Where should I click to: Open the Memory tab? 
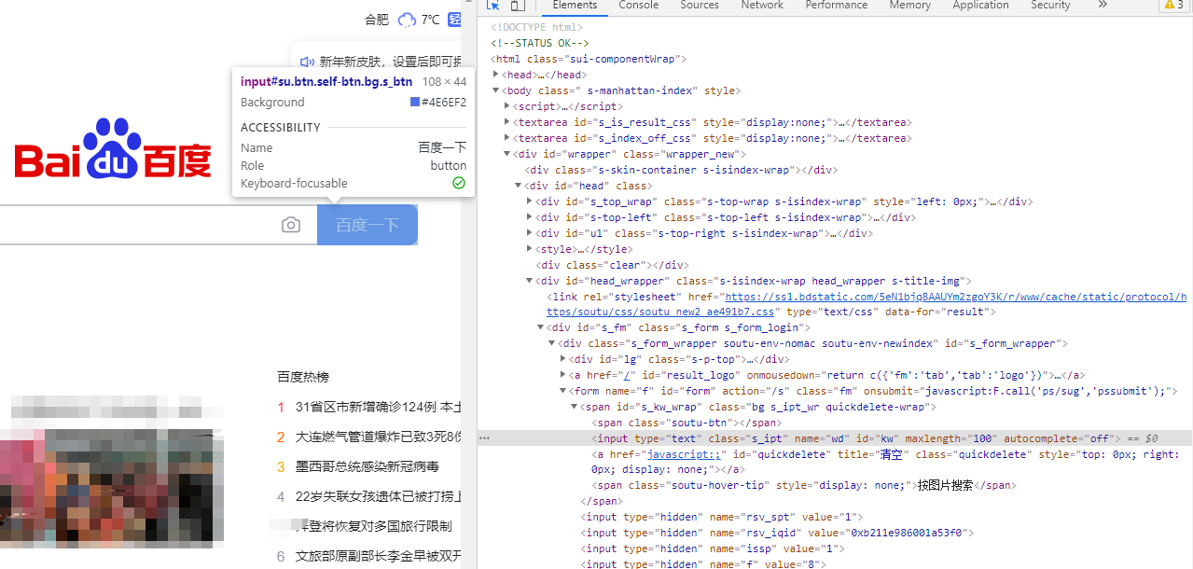click(910, 6)
